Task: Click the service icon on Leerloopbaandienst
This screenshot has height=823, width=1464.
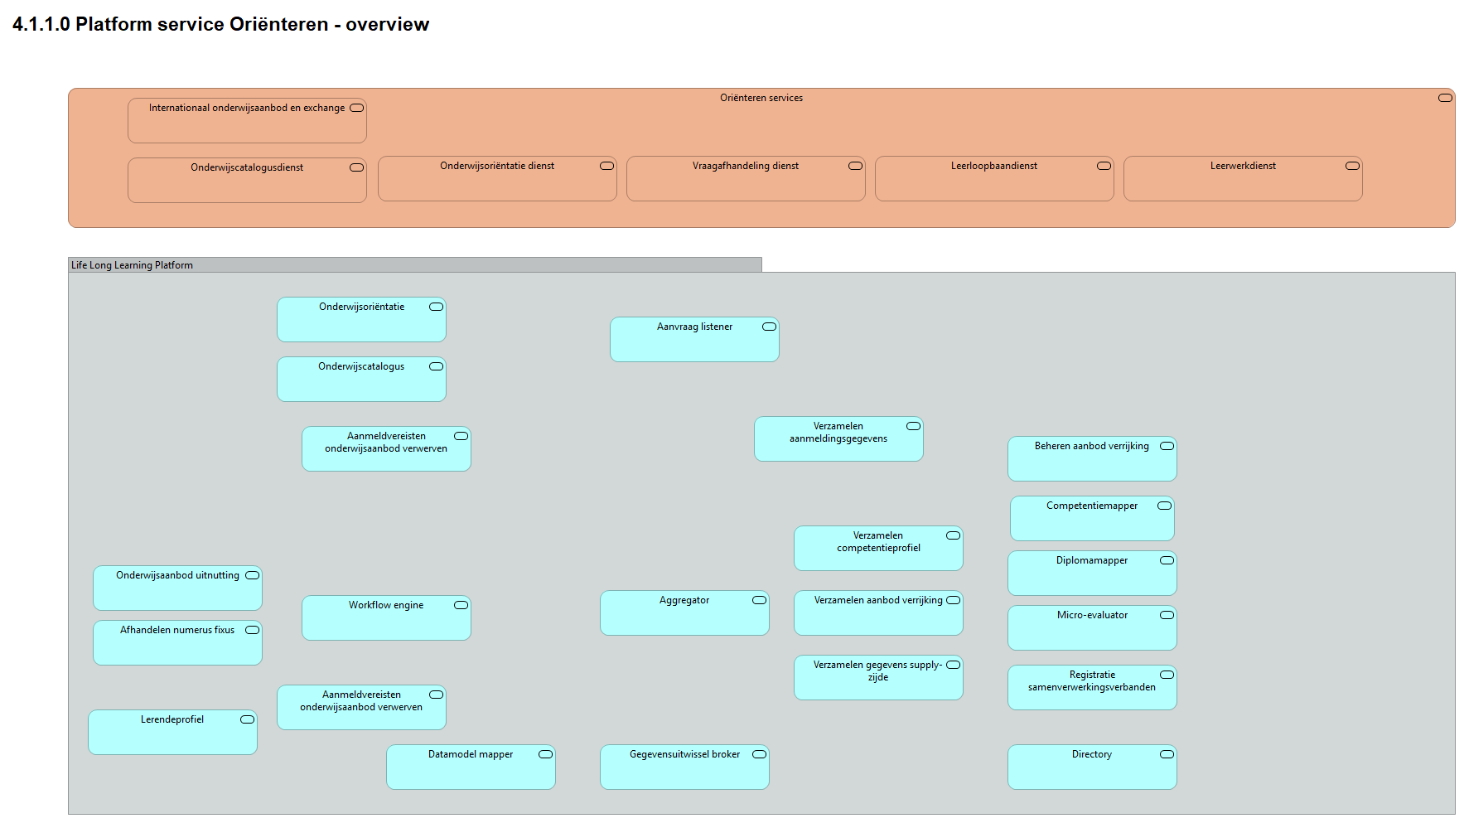Action: [1102, 166]
